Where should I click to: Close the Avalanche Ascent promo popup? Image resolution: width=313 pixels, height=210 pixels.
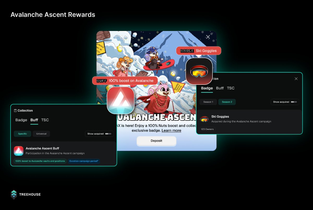coord(208,37)
